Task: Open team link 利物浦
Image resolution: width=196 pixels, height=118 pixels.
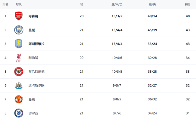Action: 33,58
